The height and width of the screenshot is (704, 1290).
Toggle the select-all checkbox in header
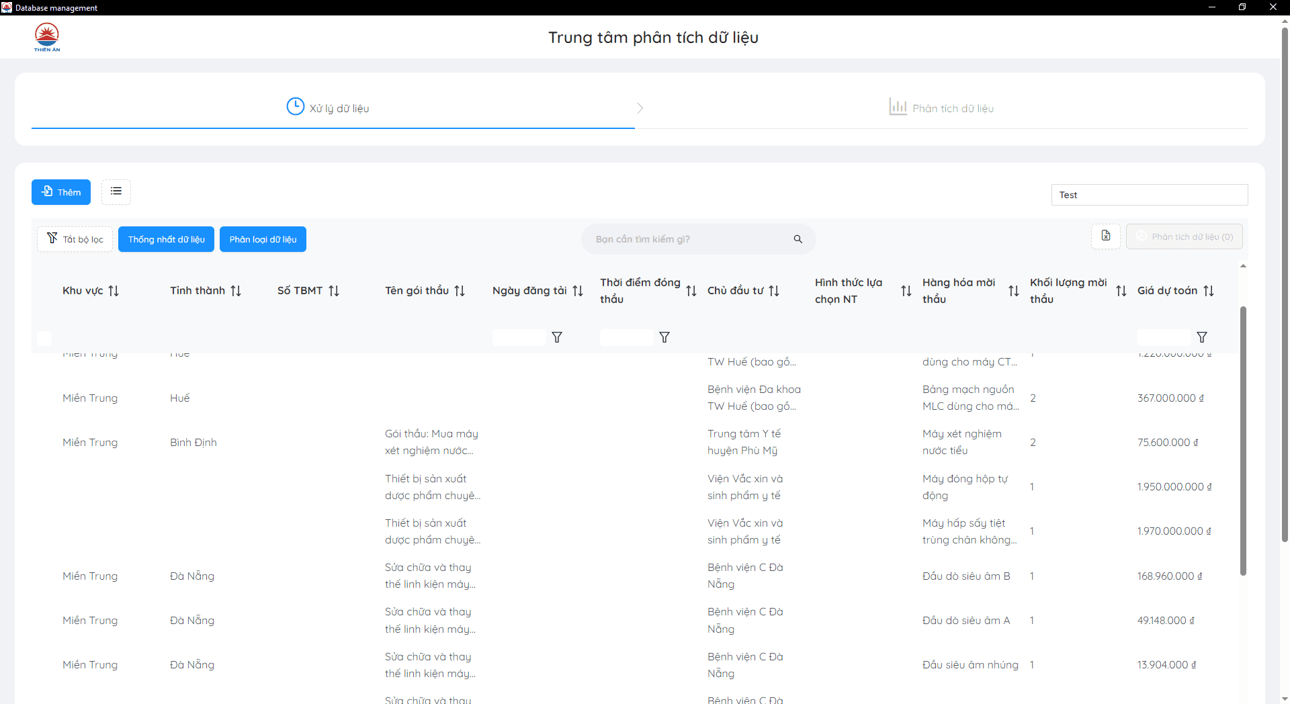44,338
